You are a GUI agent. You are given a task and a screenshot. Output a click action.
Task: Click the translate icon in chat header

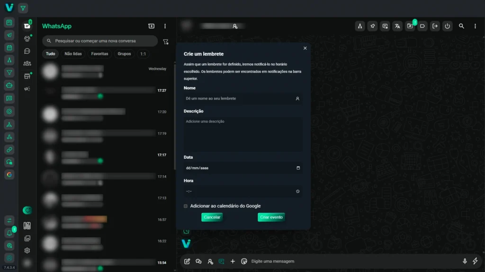coord(397,26)
